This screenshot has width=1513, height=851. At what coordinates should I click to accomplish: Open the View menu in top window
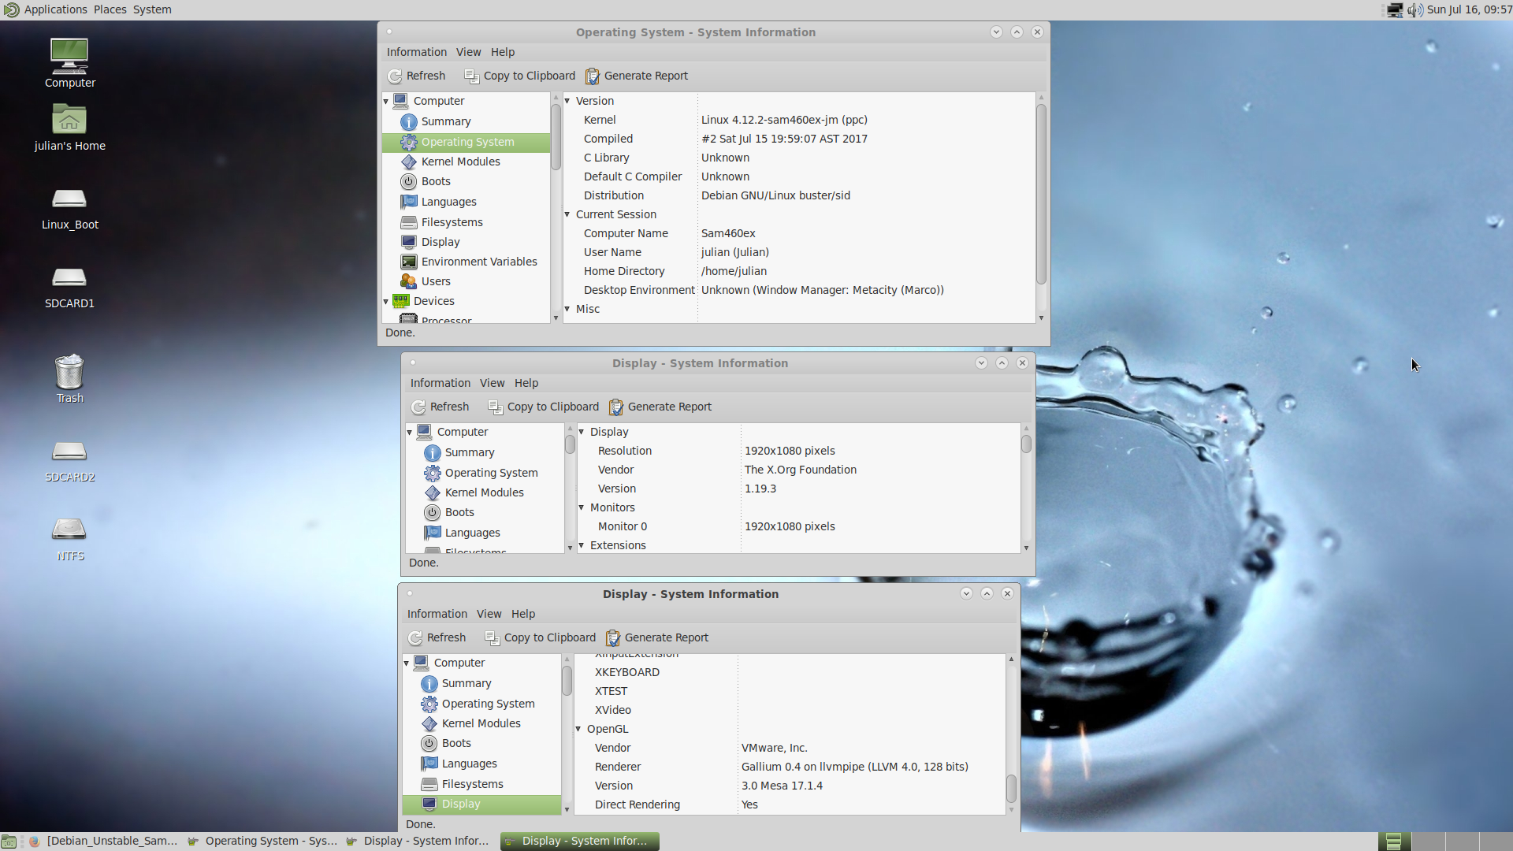(x=468, y=52)
